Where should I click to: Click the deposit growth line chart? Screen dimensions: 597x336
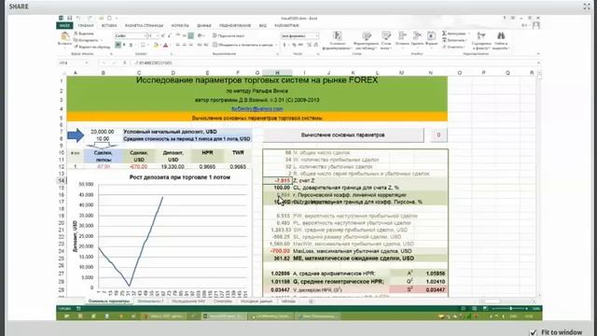coord(160,234)
